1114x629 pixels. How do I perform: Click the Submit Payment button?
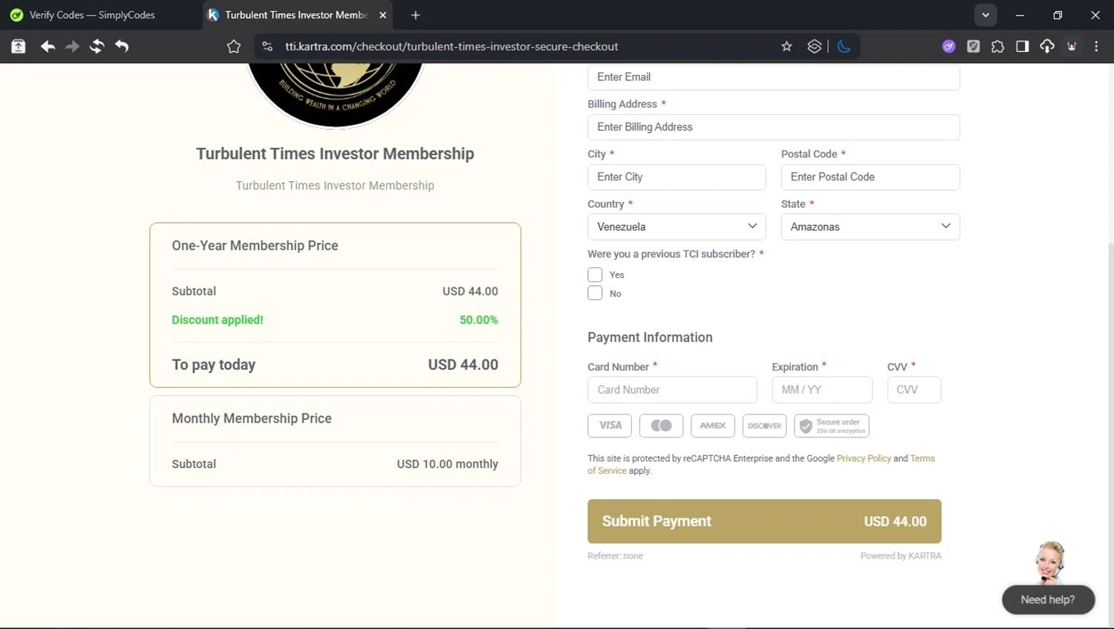(764, 521)
